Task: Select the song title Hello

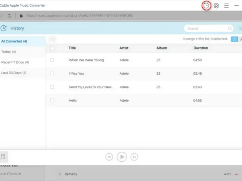Action: point(73,100)
